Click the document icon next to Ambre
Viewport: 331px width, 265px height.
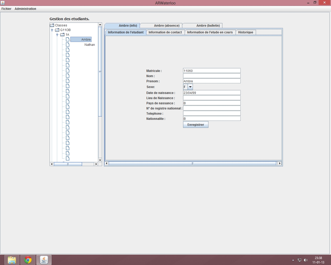[x=67, y=40]
